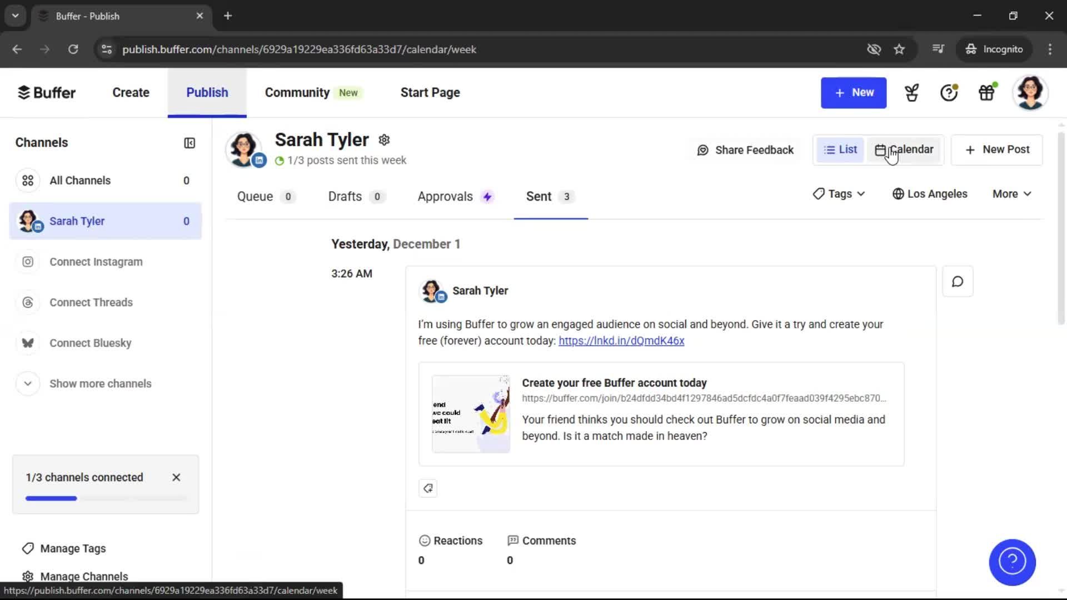The image size is (1067, 600).
Task: Click the tag icon under the post preview
Action: tap(427, 488)
